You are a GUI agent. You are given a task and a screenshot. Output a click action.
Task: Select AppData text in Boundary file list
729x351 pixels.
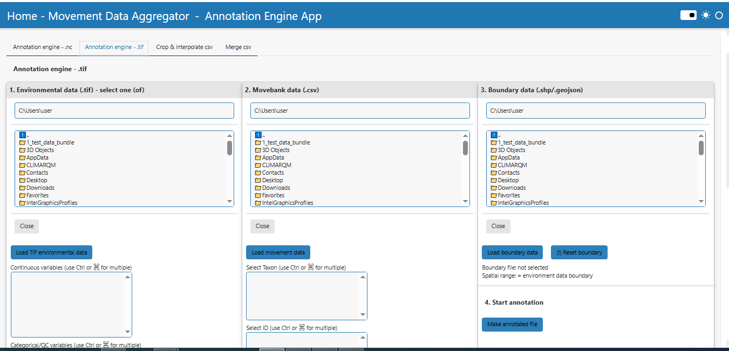coord(509,157)
